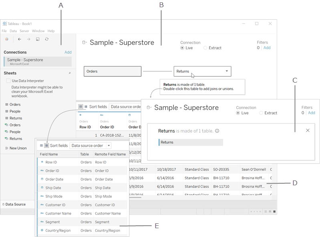The image size is (320, 237).
Task: Select Live radio button in the overlapping callout panel
Action: [x=238, y=113]
